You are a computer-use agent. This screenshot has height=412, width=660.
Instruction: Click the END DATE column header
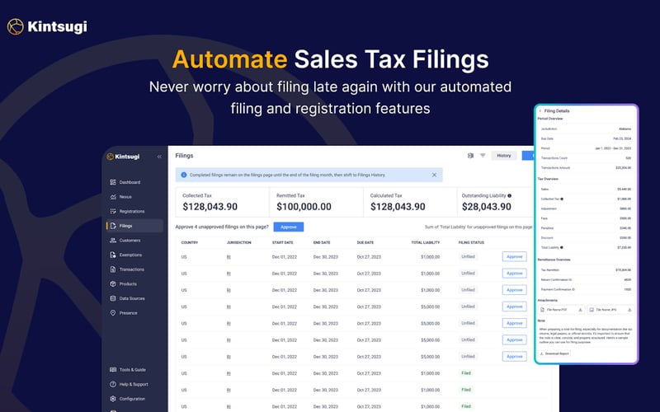tap(322, 242)
